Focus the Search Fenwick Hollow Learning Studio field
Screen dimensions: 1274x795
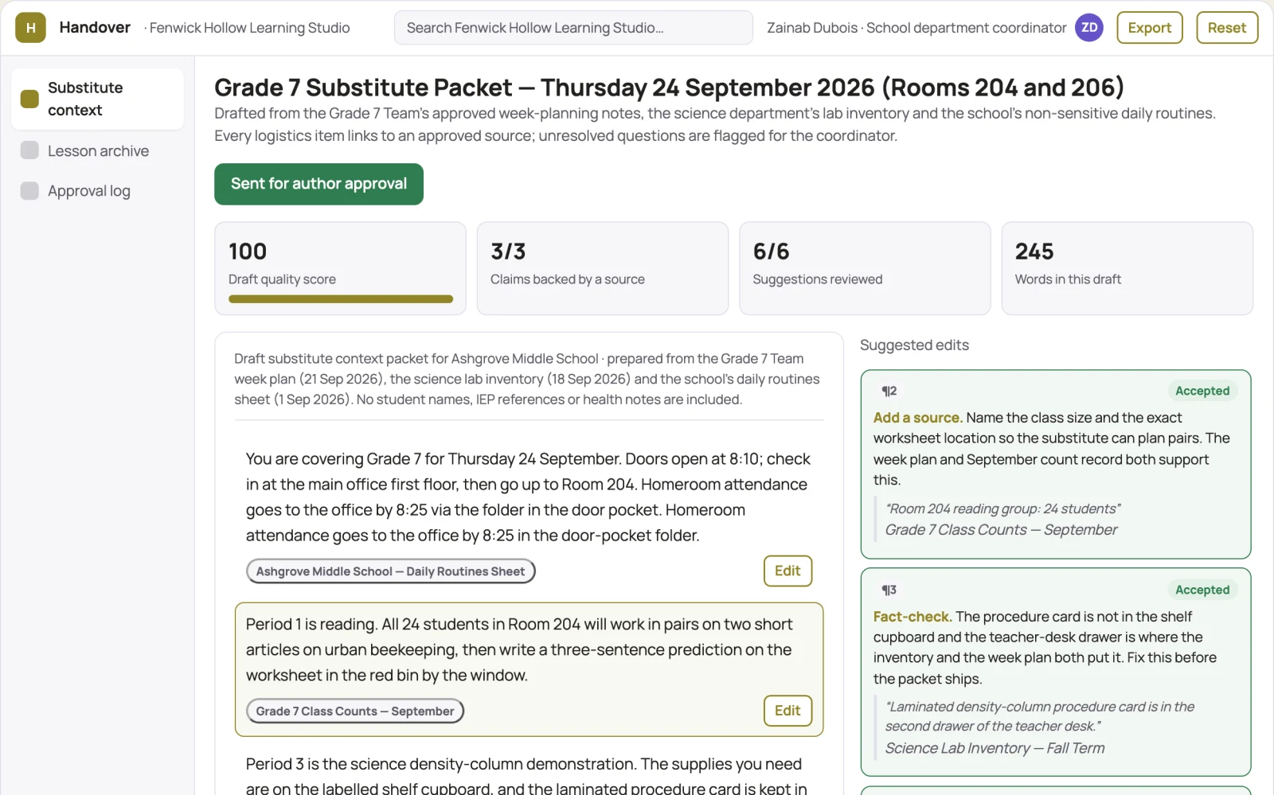tap(573, 28)
